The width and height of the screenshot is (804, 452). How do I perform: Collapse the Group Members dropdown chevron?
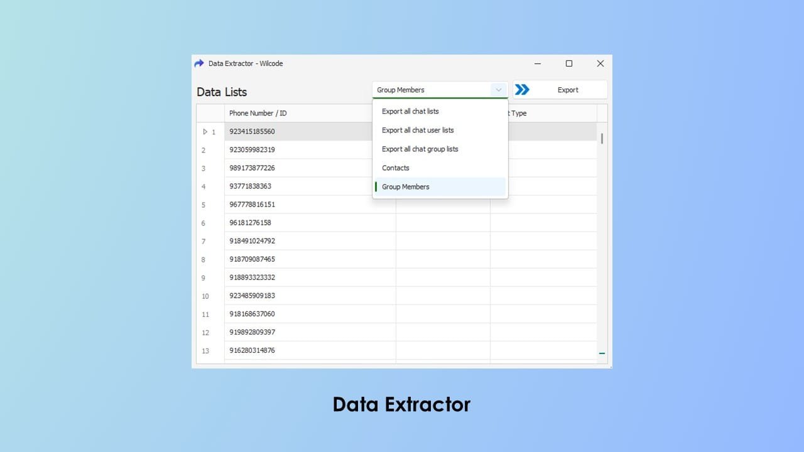[x=499, y=90]
